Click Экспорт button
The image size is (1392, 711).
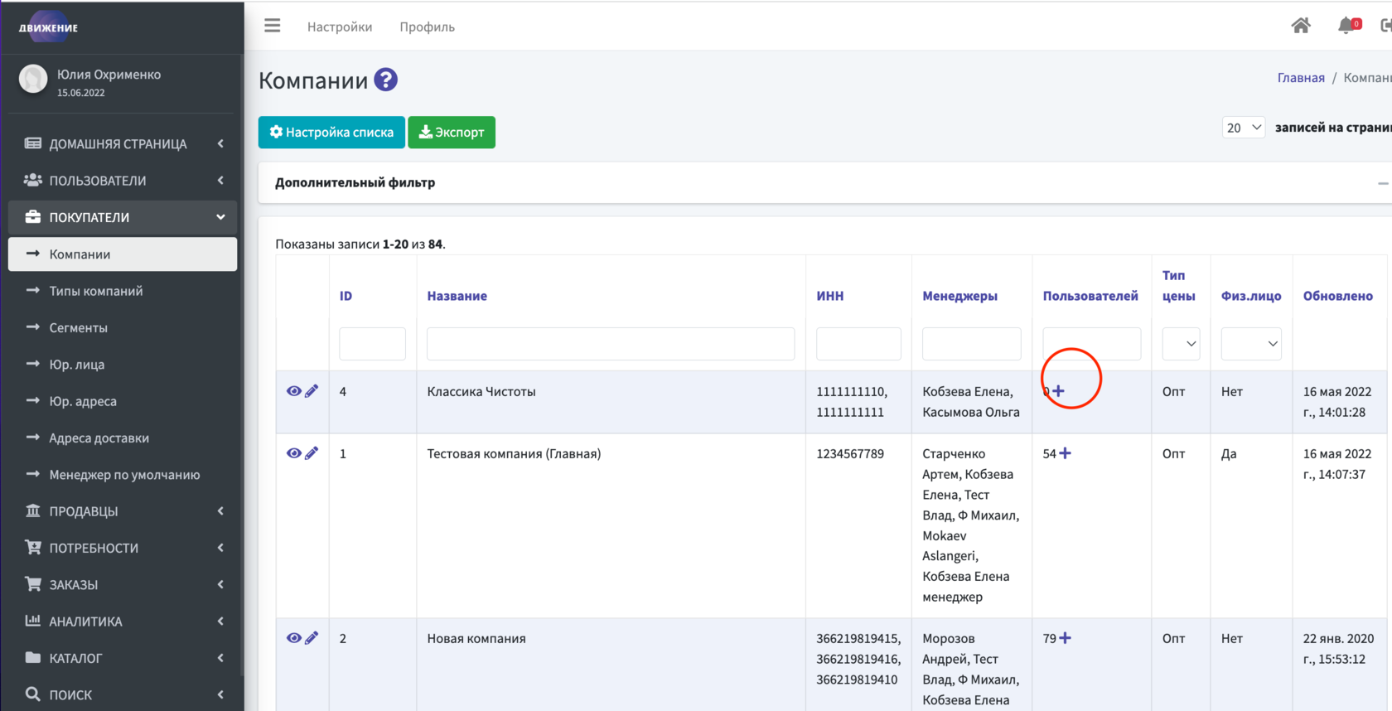[x=452, y=132]
